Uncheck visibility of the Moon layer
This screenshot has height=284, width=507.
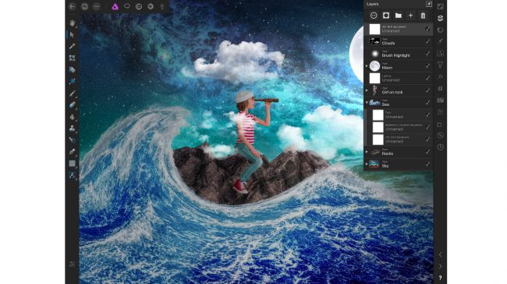pos(427,66)
